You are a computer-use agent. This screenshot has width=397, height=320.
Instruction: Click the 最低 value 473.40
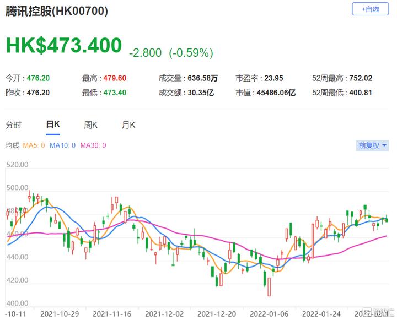115,93
